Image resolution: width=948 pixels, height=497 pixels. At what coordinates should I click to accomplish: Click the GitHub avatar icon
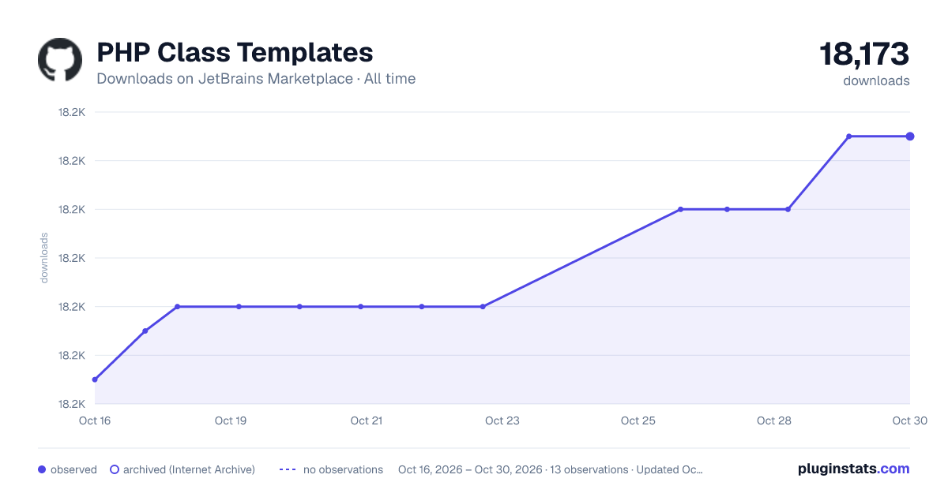coord(60,60)
